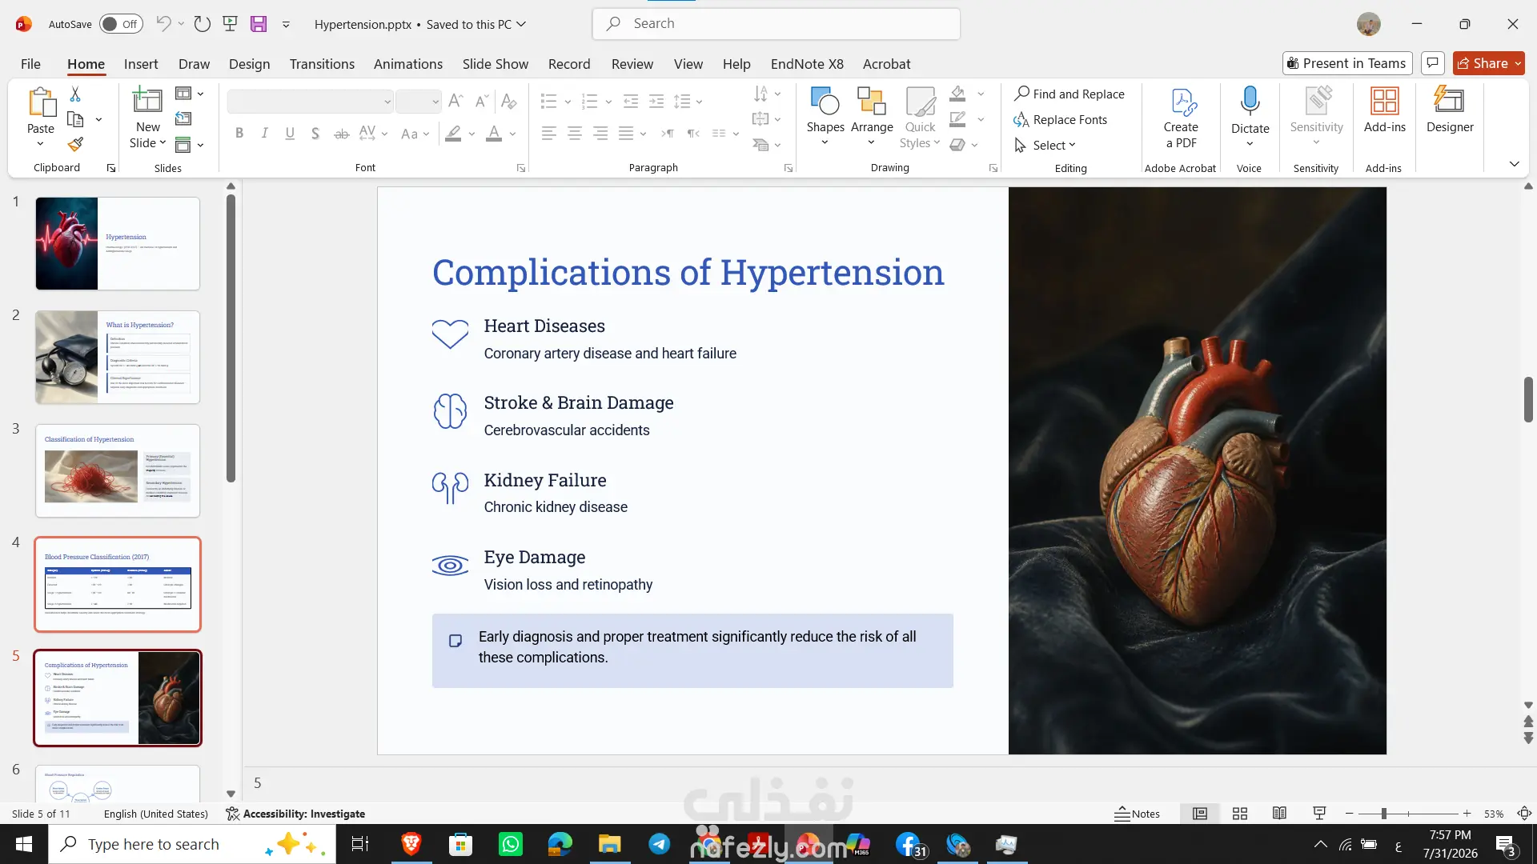Click the Cut scissors icon
Screen dimensions: 1537x864
pyautogui.click(x=75, y=94)
